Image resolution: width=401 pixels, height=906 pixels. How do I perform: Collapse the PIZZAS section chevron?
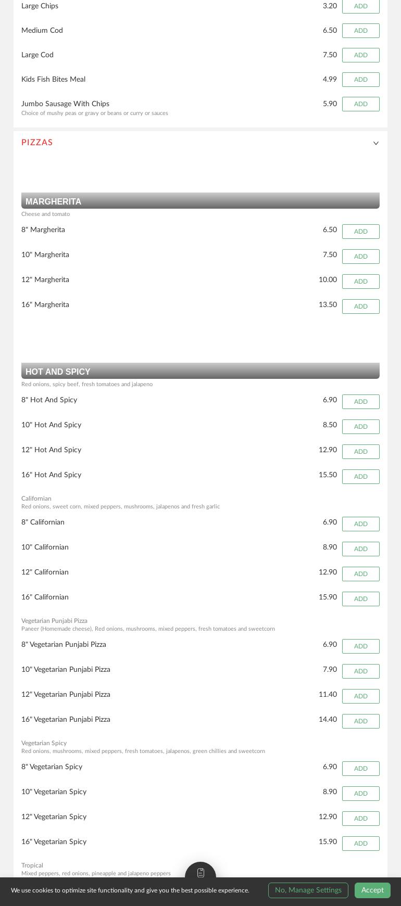point(376,143)
